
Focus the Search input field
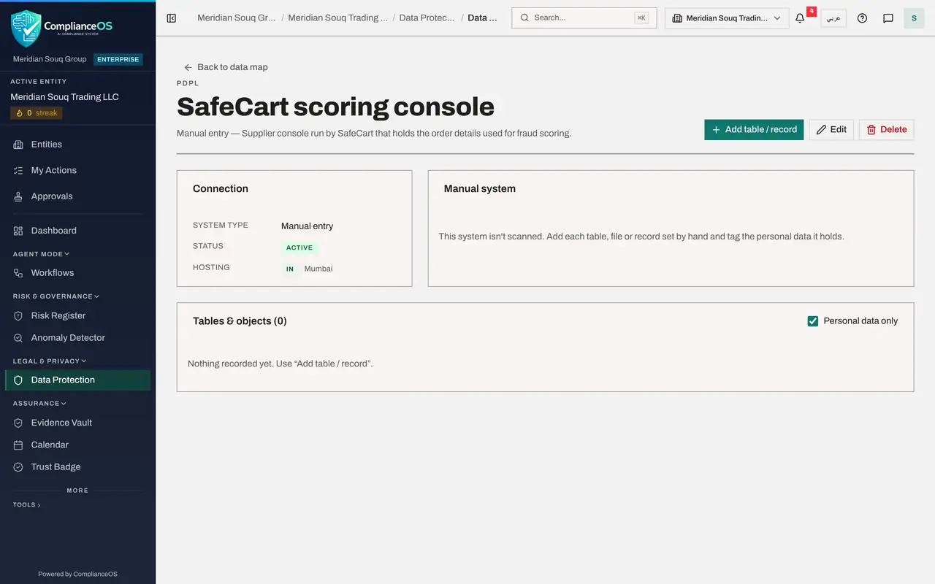pyautogui.click(x=584, y=18)
